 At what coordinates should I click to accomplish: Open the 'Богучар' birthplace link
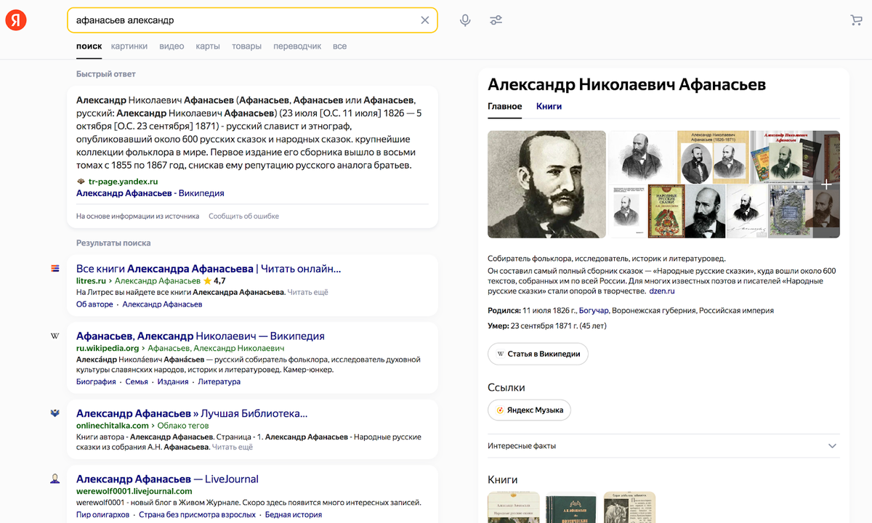coord(594,310)
